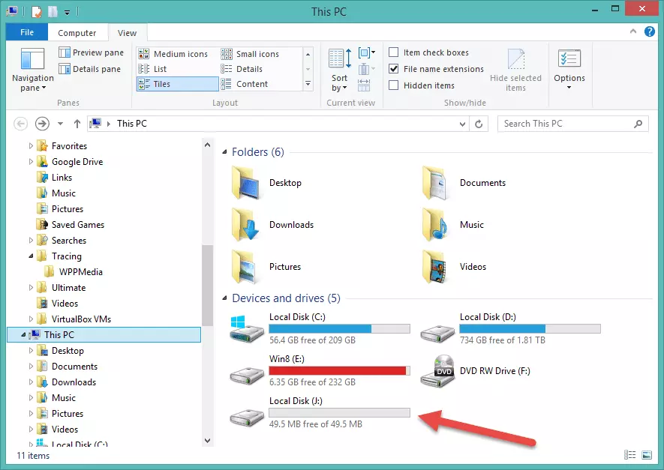Switch to the Computer ribbon tab

pyautogui.click(x=77, y=33)
